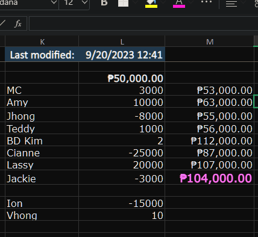Viewport: 258px width, 237px height.
Task: Toggle Bold formatting
Action: click(104, 3)
